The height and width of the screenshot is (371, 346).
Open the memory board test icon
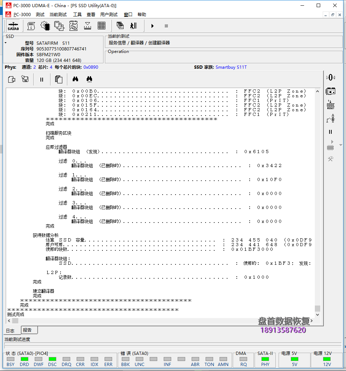pyautogui.click(x=73, y=26)
